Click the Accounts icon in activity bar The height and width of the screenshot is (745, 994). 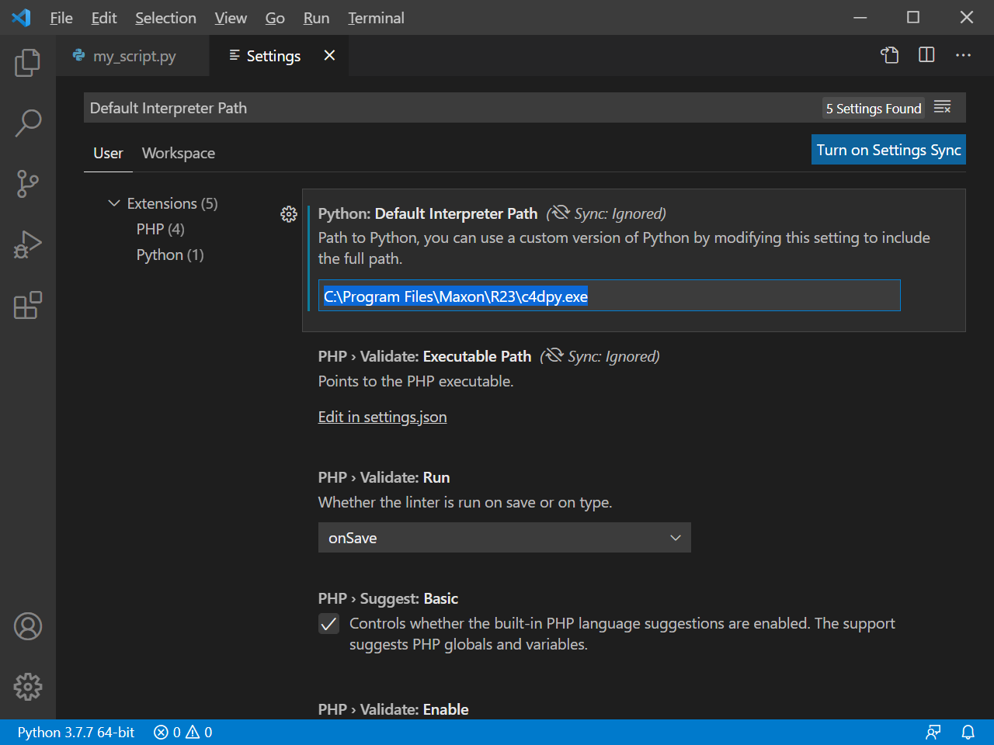coord(28,626)
